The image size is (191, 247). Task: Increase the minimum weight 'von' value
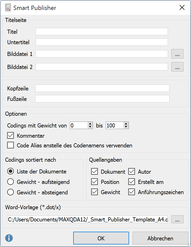(x=90, y=124)
